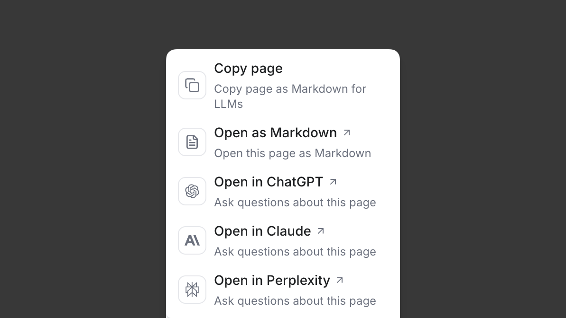Click "Open this page as Markdown" description
This screenshot has height=318, width=566.
pos(292,153)
